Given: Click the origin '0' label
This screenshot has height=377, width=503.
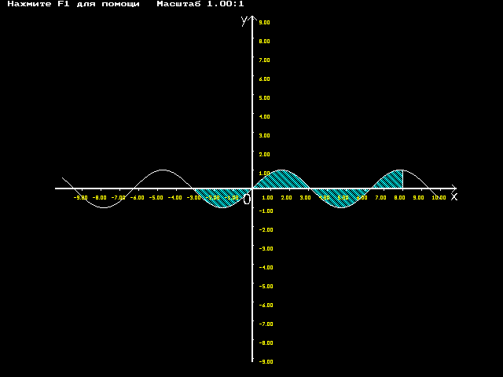Looking at the screenshot, I should [x=247, y=199].
